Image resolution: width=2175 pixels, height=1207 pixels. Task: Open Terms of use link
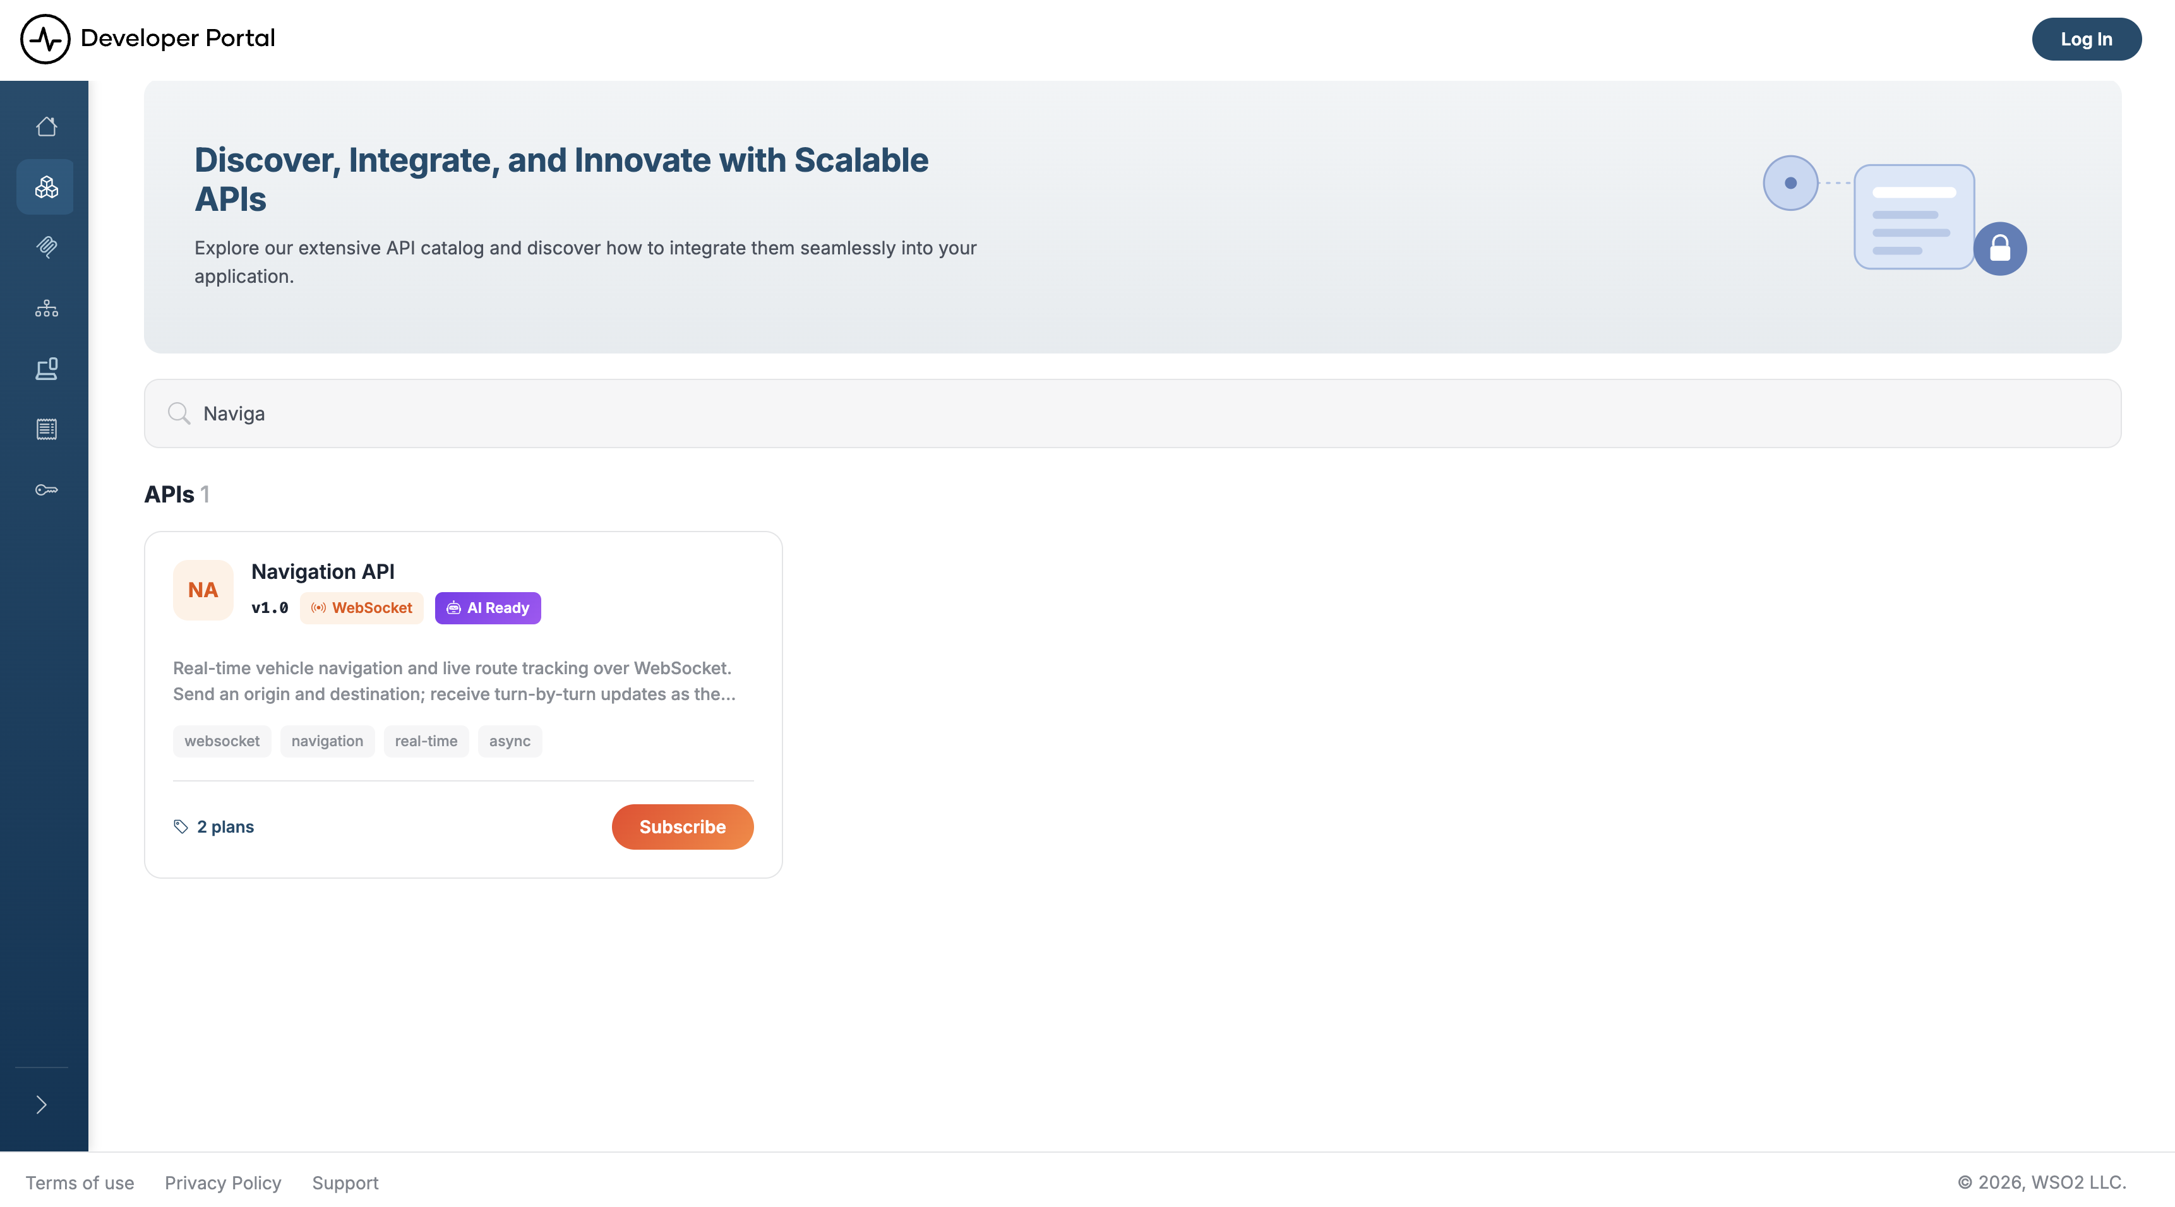pyautogui.click(x=80, y=1182)
